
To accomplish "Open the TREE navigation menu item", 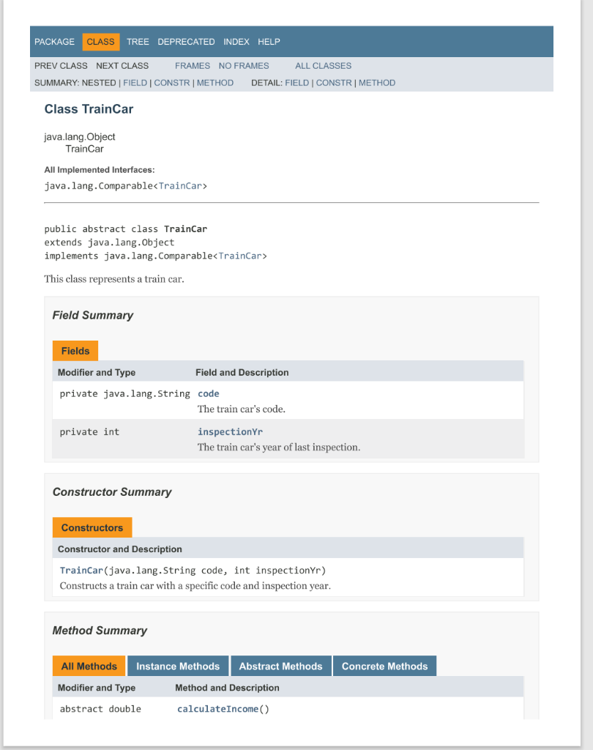I will (138, 42).
